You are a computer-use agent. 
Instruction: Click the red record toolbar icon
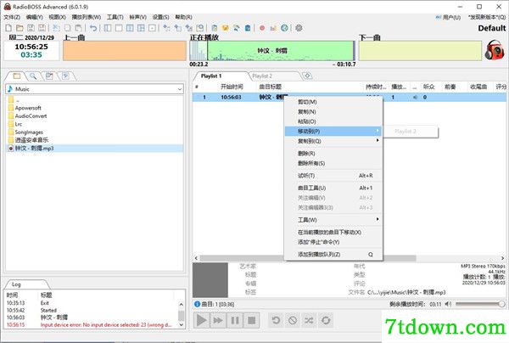click(x=262, y=28)
